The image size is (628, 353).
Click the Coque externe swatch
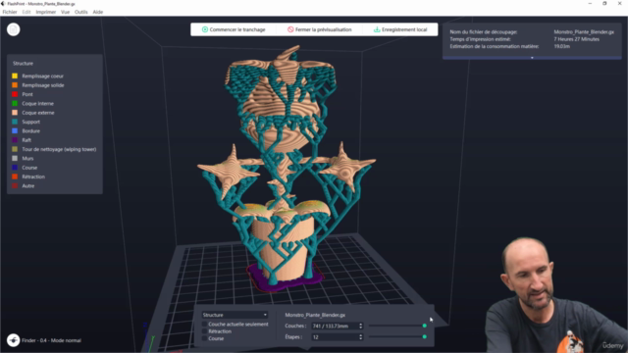pyautogui.click(x=15, y=113)
